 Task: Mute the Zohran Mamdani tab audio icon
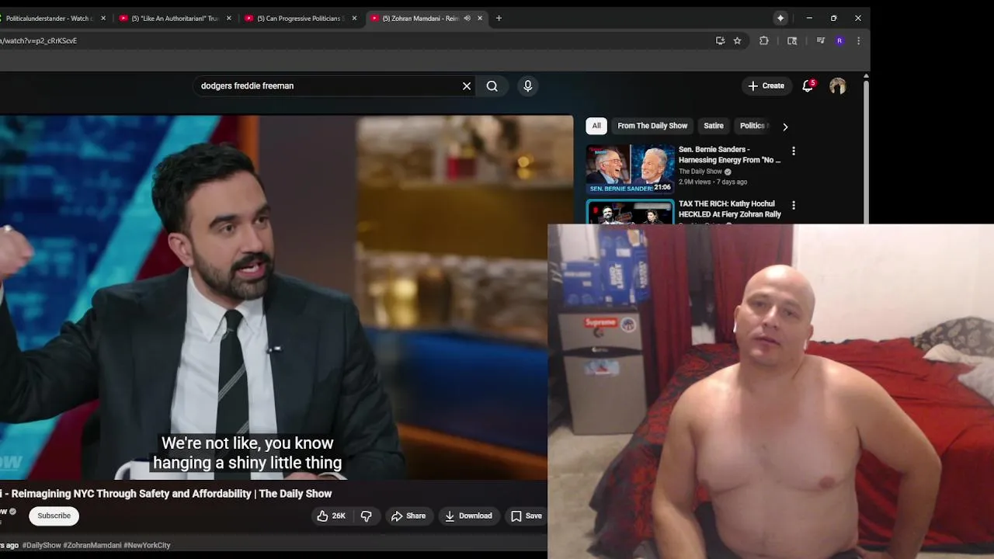pos(467,18)
